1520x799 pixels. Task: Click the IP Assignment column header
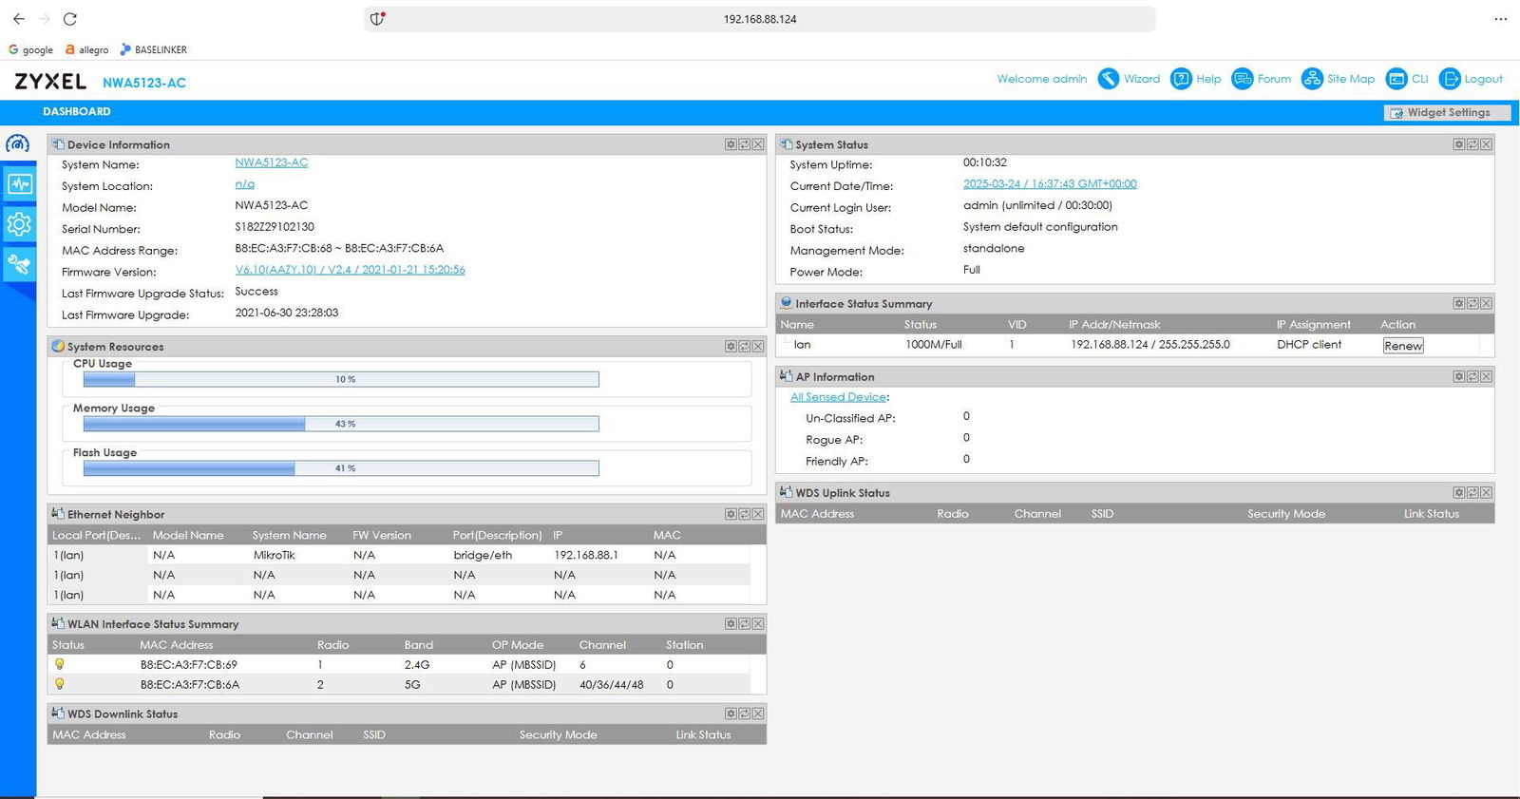tap(1313, 325)
